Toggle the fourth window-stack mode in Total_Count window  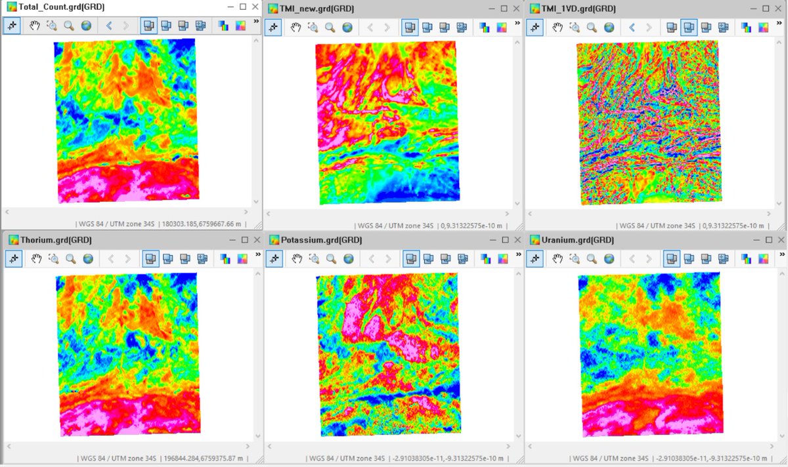tap(200, 26)
